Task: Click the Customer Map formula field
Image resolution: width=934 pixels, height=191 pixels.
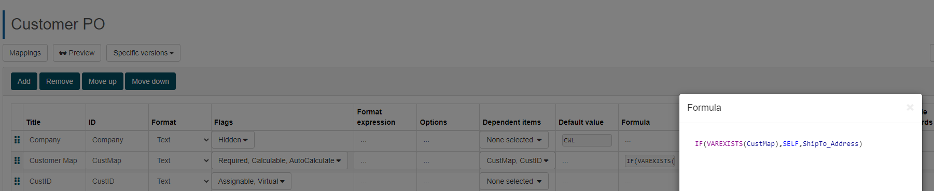Action: coord(650,161)
